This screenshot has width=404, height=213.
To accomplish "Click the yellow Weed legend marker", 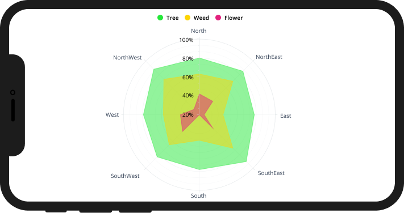I will 188,18.
